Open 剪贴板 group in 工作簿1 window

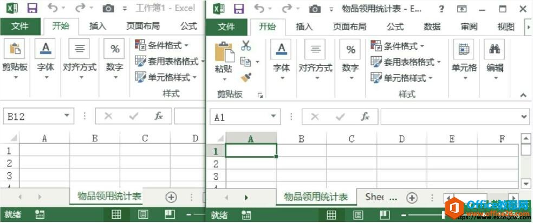(15, 59)
